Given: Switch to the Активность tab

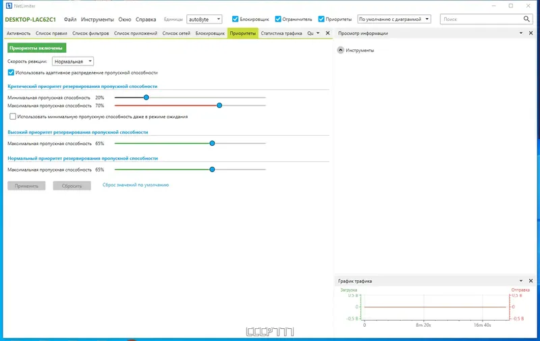Looking at the screenshot, I should pyautogui.click(x=19, y=33).
